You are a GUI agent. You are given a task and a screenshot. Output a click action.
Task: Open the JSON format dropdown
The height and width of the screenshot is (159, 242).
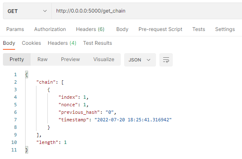tap(140, 60)
